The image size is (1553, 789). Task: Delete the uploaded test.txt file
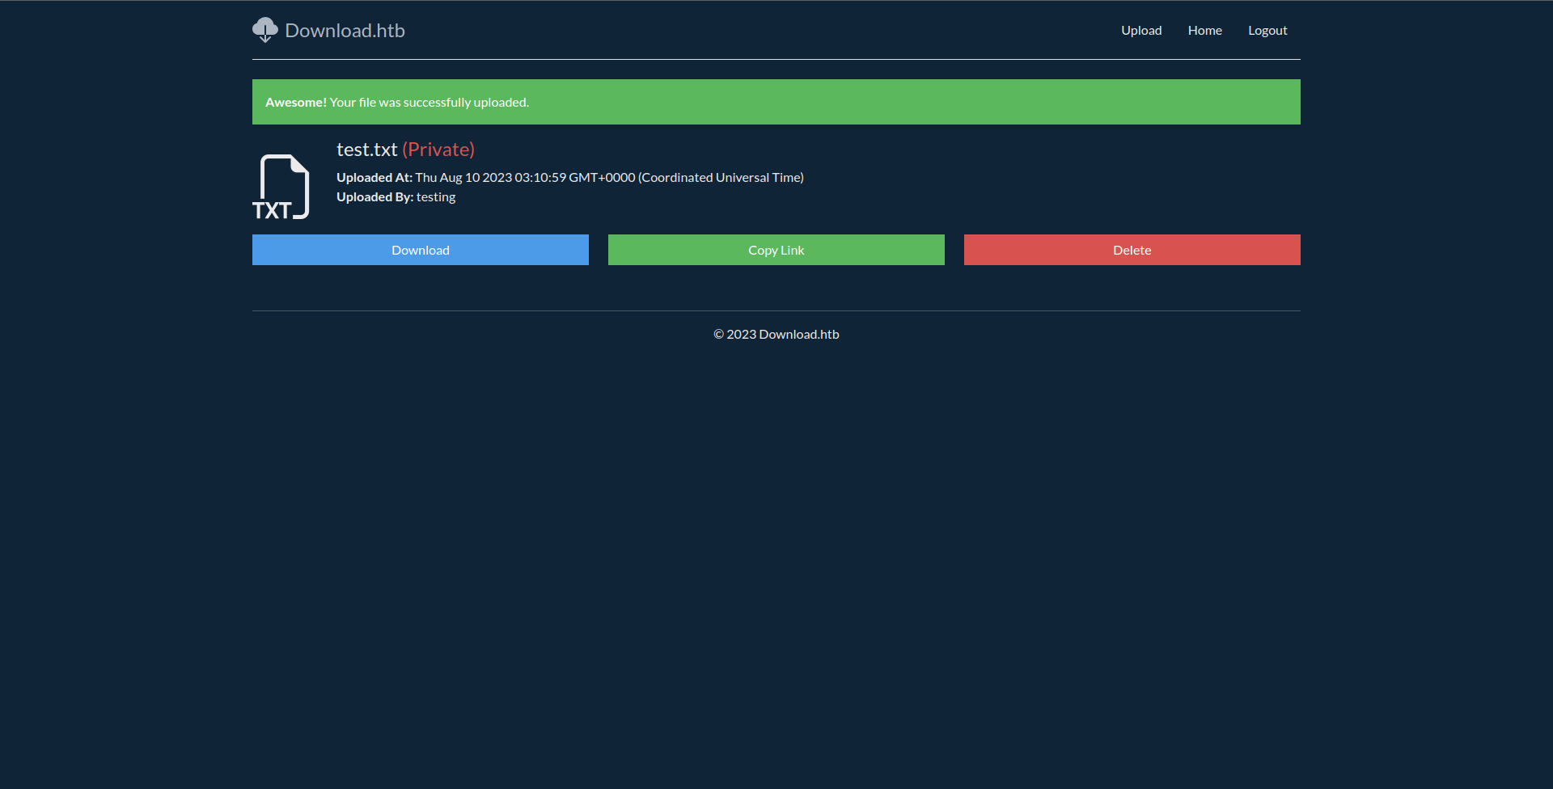pos(1132,250)
